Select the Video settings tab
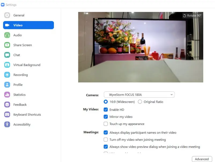The image size is (215, 162). (x=28, y=25)
